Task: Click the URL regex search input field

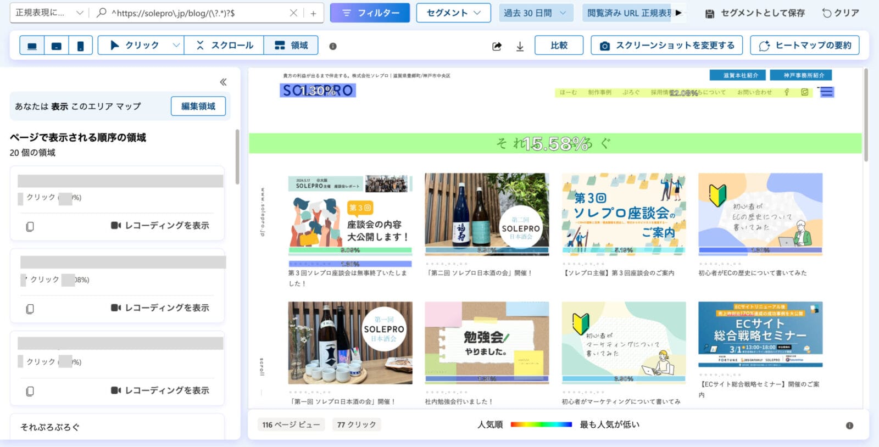Action: pos(198,13)
